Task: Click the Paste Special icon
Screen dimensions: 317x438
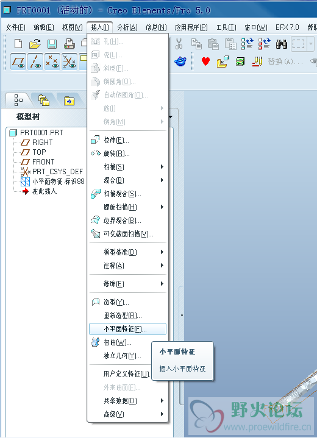Action: (x=230, y=44)
